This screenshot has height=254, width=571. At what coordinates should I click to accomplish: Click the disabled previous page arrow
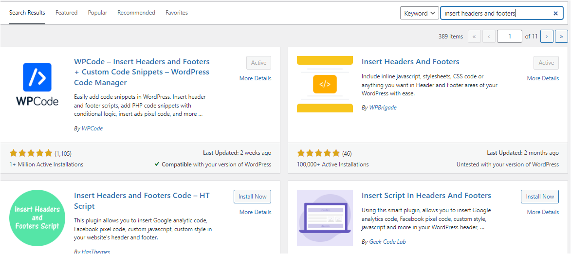(x=489, y=36)
